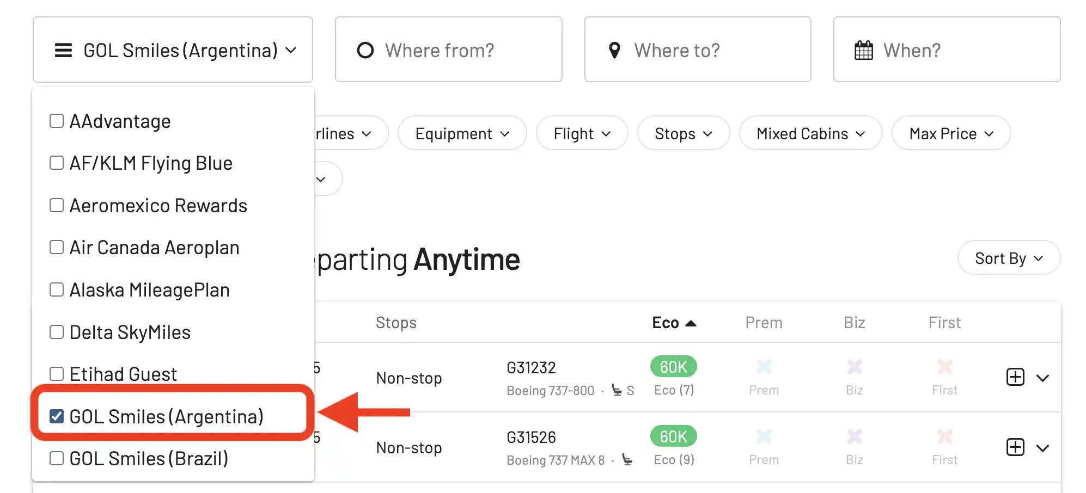This screenshot has height=493, width=1086.
Task: Click the Boeing 737 MAX 8 aircraft text
Action: (x=556, y=460)
